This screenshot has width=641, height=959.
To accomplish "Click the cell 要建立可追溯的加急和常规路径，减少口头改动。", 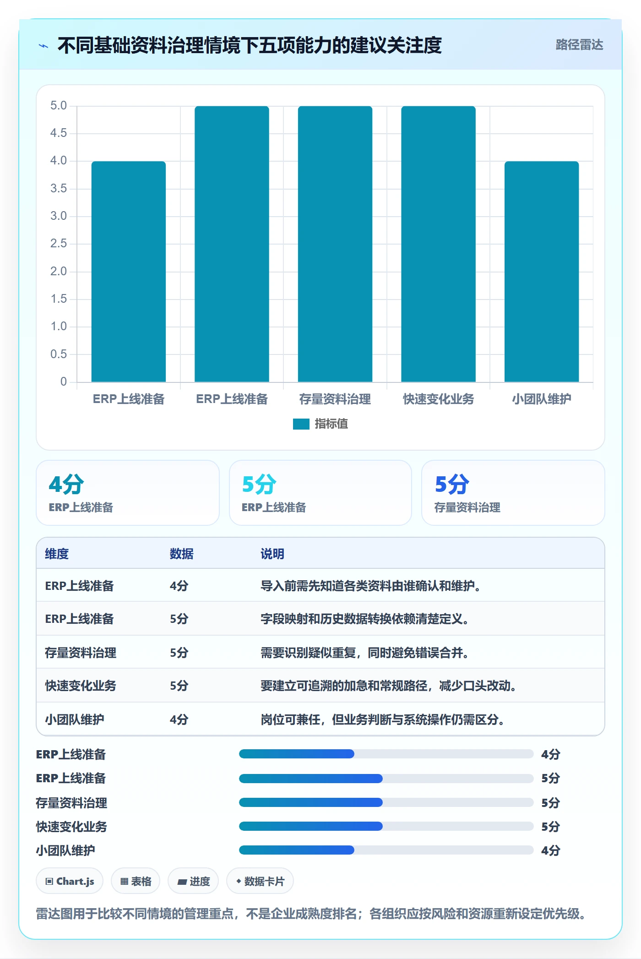I will (388, 686).
